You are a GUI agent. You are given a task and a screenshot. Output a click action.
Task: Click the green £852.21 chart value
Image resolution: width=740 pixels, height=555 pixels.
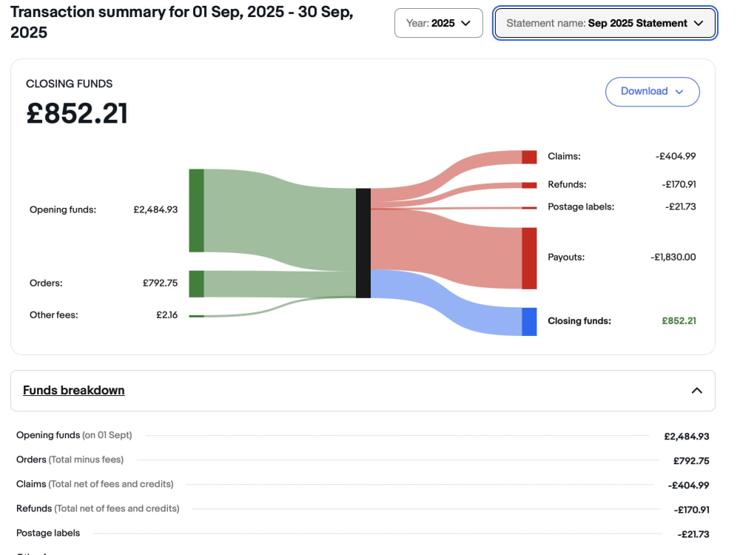click(679, 321)
